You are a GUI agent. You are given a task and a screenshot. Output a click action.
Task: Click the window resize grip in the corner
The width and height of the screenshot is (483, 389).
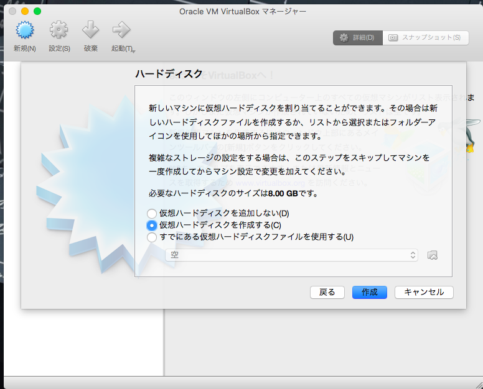click(479, 385)
